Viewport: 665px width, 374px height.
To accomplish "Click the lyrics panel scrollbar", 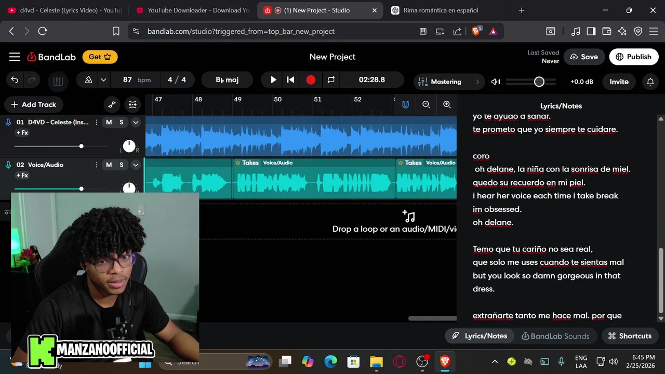I will point(661,280).
